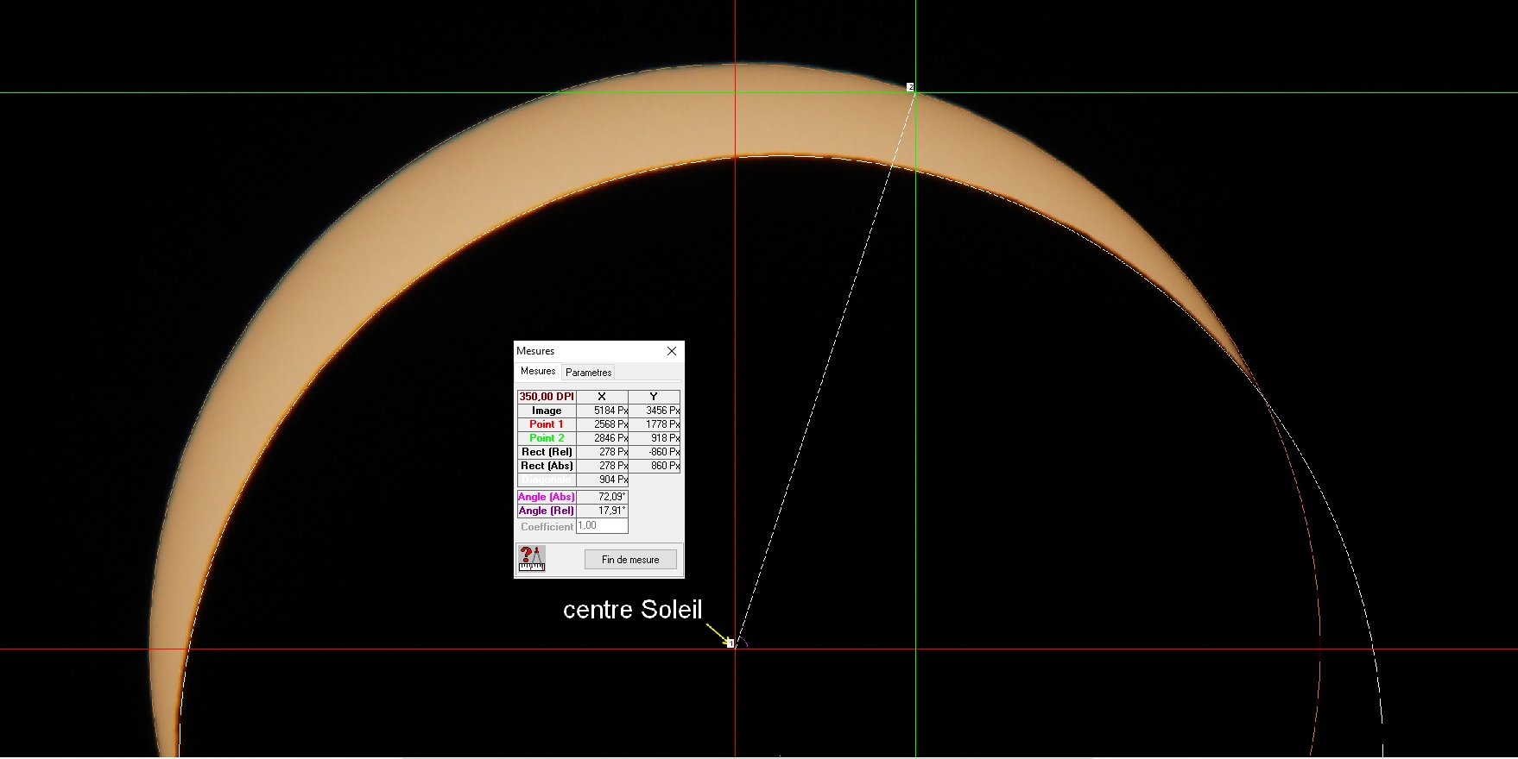This screenshot has height=759, width=1518.
Task: Click the Angle (Rel) label
Action: [547, 511]
